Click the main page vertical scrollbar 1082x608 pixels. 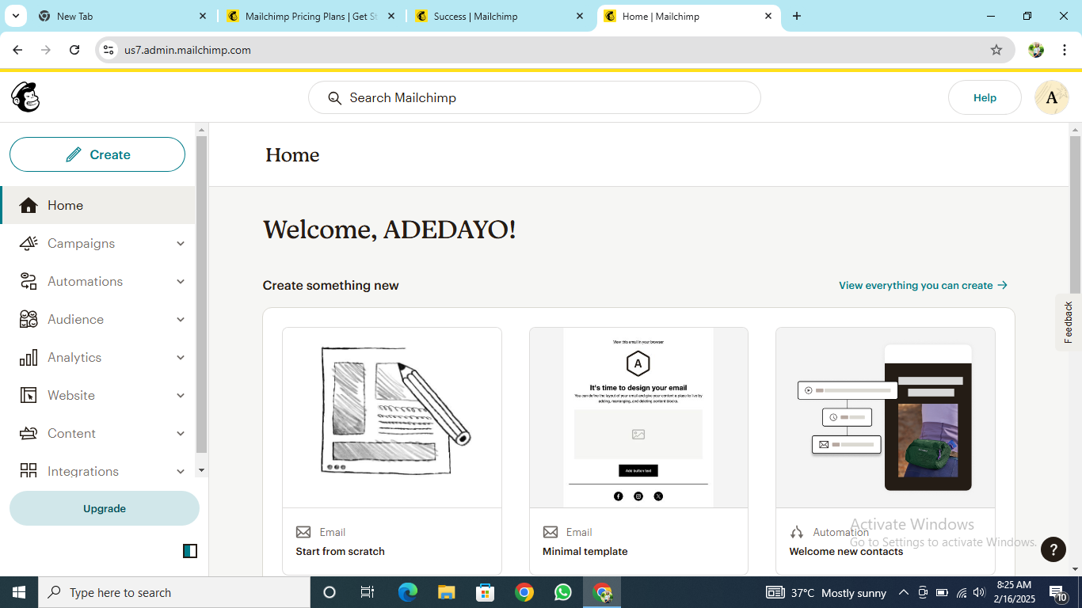[x=1075, y=214]
